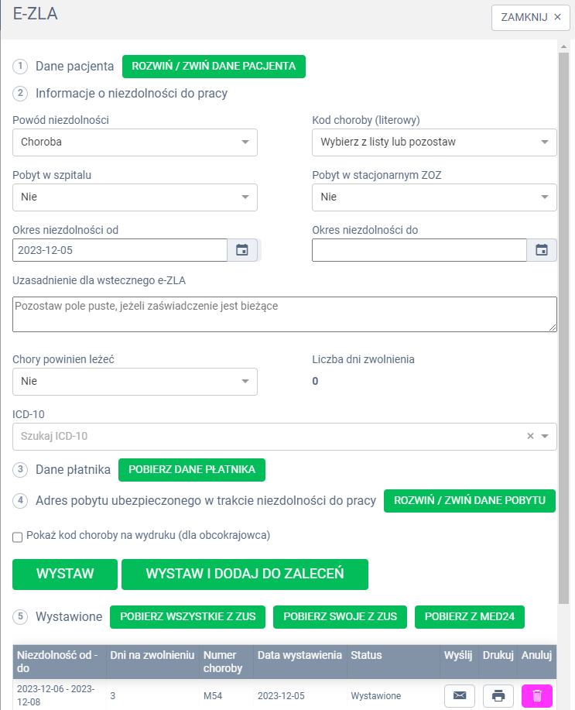Click the 'Uzasadnienie dla wstecznego e-ZLA' text area

[285, 314]
